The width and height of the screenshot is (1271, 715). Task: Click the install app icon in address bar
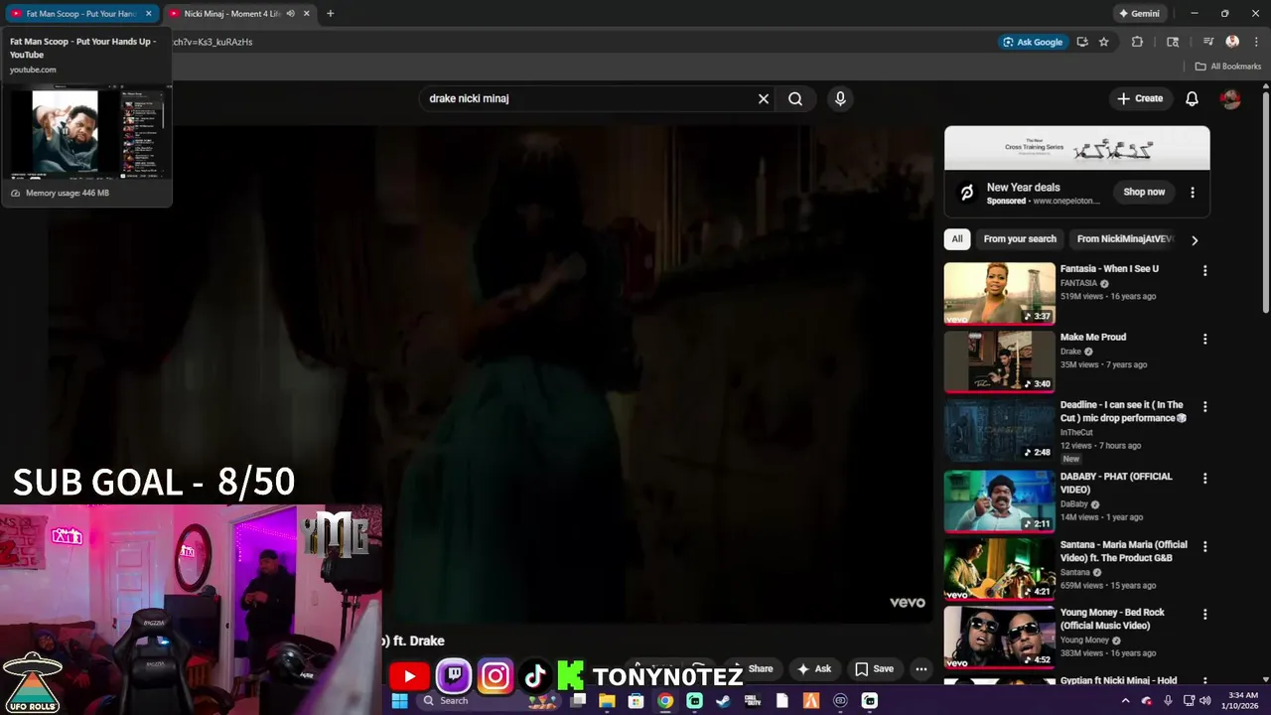[1082, 42]
